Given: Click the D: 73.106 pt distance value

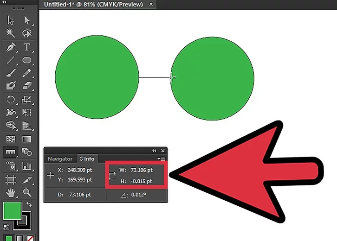Looking at the screenshot, I should 80,195.
